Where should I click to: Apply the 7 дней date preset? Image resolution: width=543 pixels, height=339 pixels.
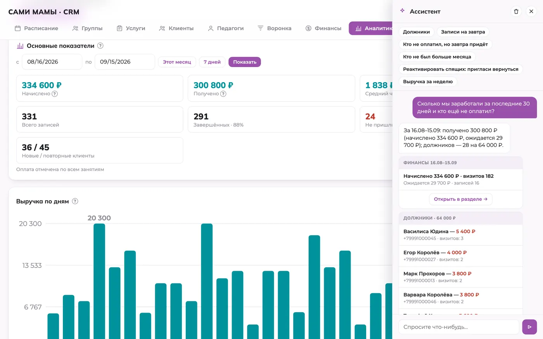(x=212, y=62)
